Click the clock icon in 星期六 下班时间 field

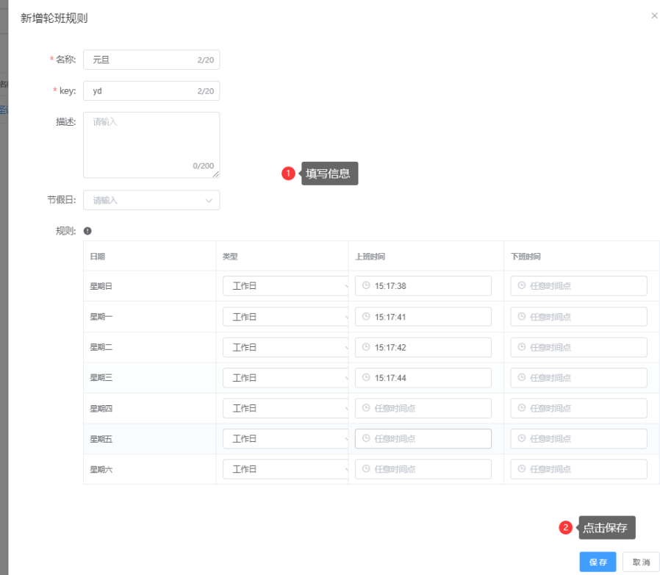point(522,469)
